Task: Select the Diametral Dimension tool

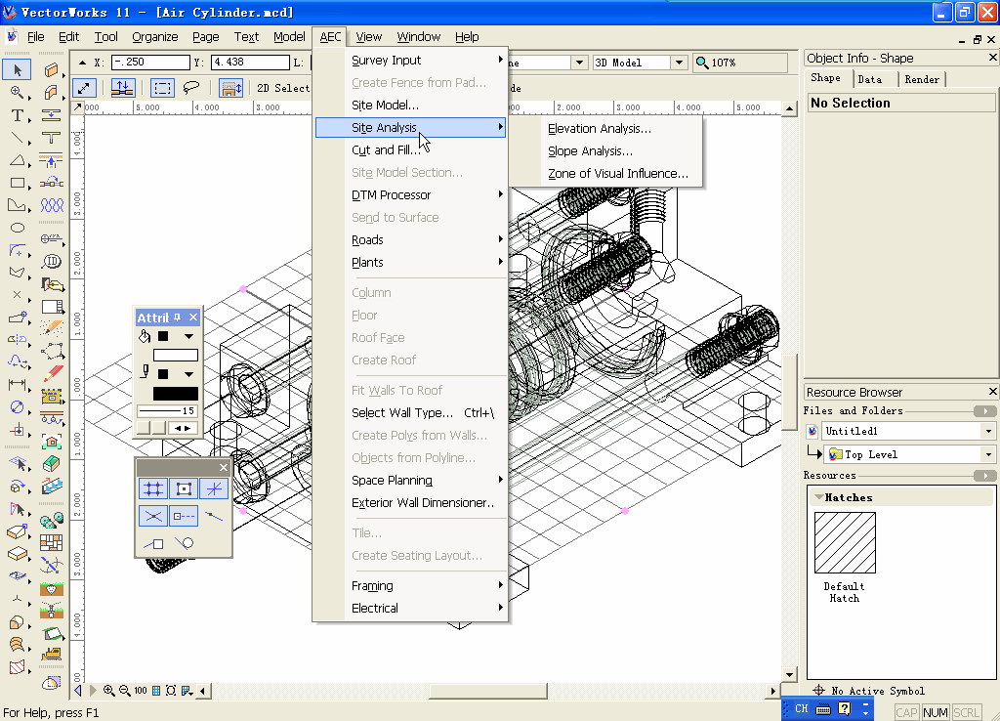Action: [x=18, y=407]
